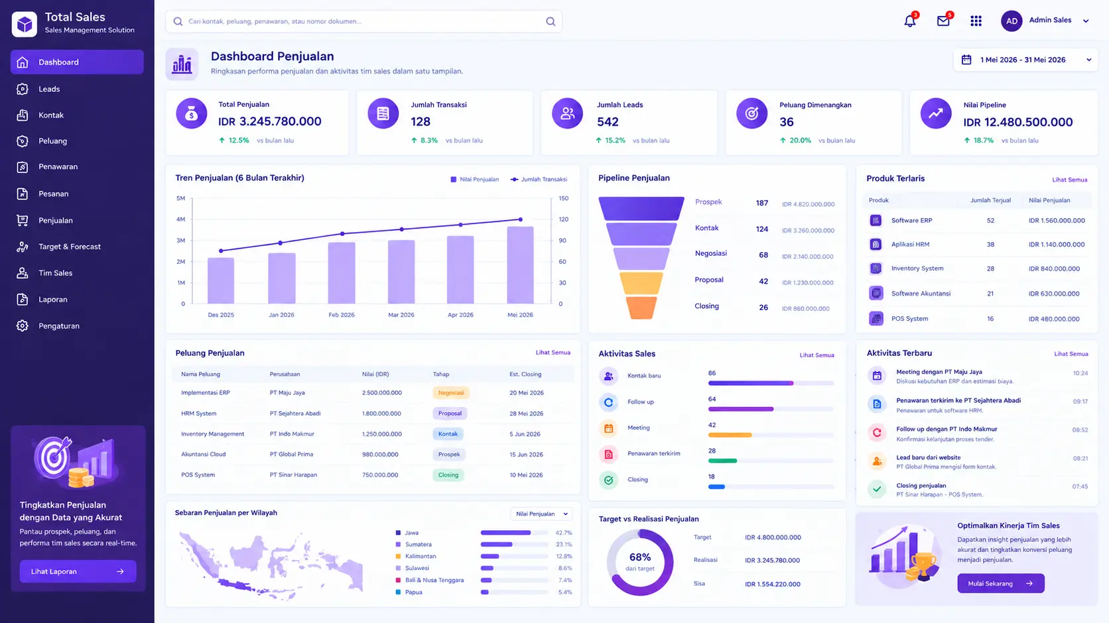Screen dimensions: 1109x623
Task: Open the mail inbox icon
Action: [943, 21]
